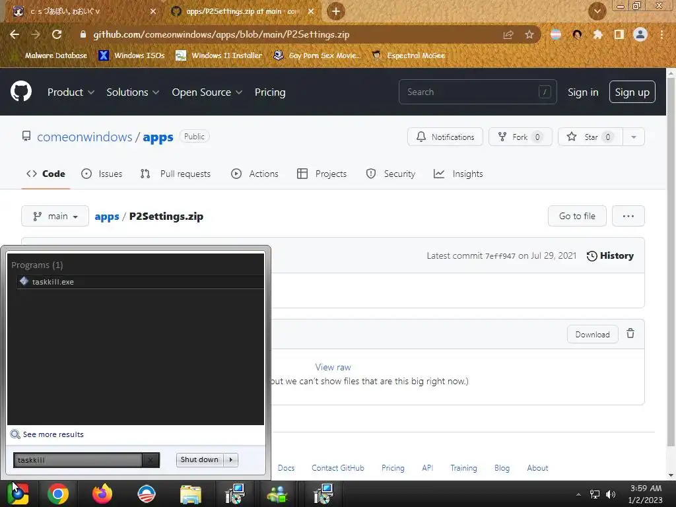This screenshot has height=507, width=676.
Task: Click Sign up button
Action: [x=632, y=92]
